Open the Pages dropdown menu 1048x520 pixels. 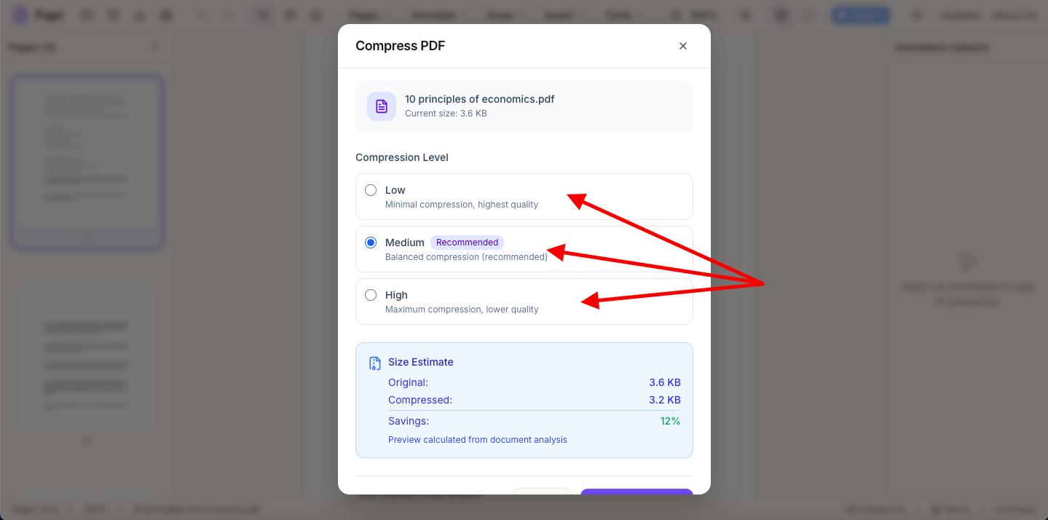pyautogui.click(x=368, y=15)
